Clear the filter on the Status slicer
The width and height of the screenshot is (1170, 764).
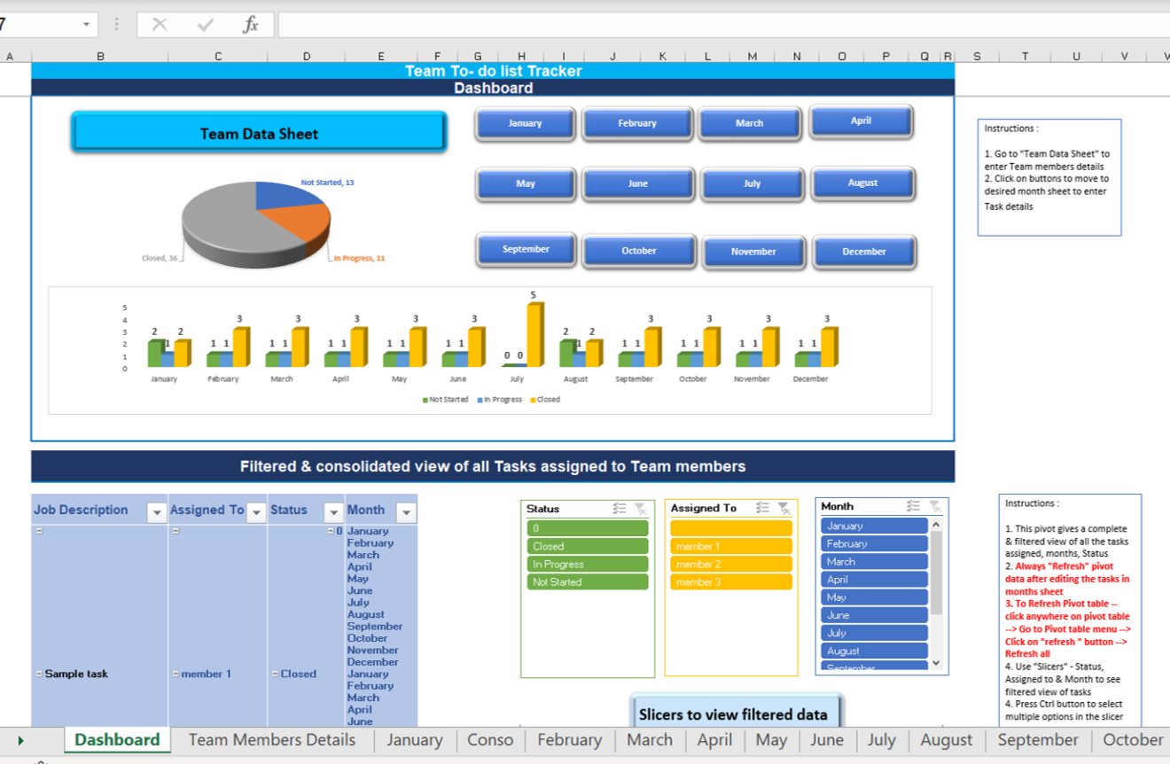click(640, 509)
